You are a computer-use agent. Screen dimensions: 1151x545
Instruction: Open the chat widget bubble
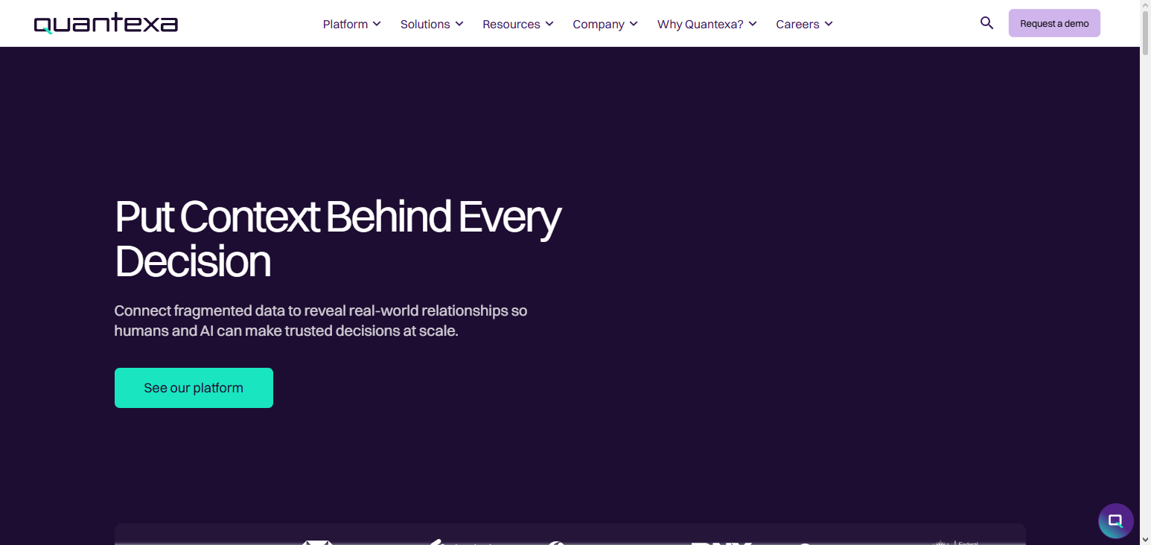tap(1115, 520)
